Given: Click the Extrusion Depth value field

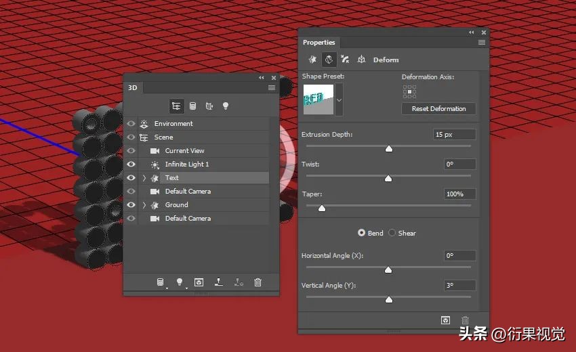Looking at the screenshot, I should [455, 134].
